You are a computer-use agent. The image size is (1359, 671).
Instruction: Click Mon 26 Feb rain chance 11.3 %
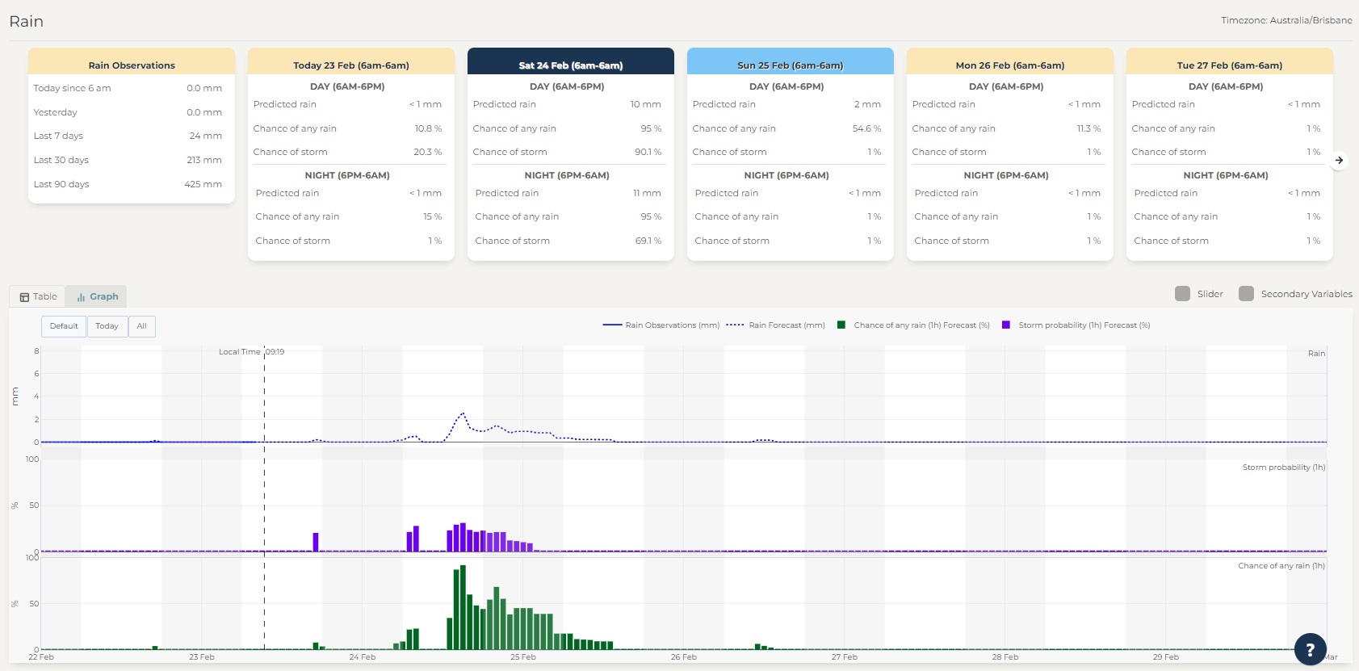coord(1088,128)
